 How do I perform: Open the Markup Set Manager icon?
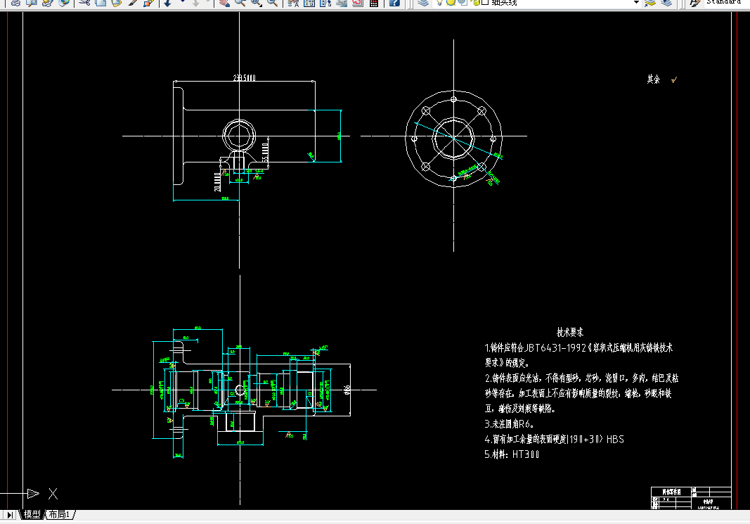coord(357,2)
